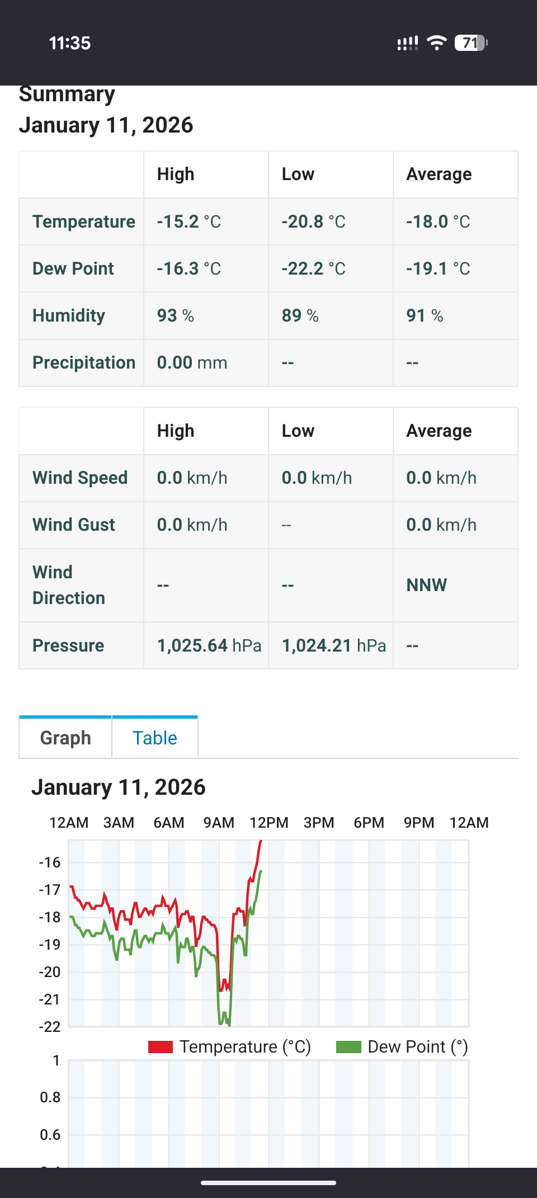Toggle Dew Point (°) legend label

[418, 1047]
